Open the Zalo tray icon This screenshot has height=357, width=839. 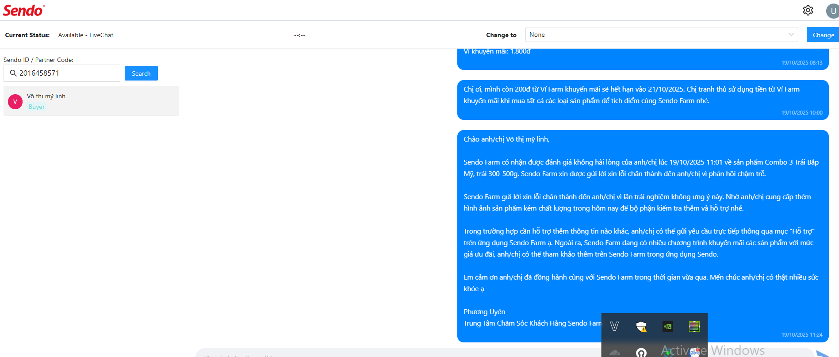pyautogui.click(x=695, y=352)
